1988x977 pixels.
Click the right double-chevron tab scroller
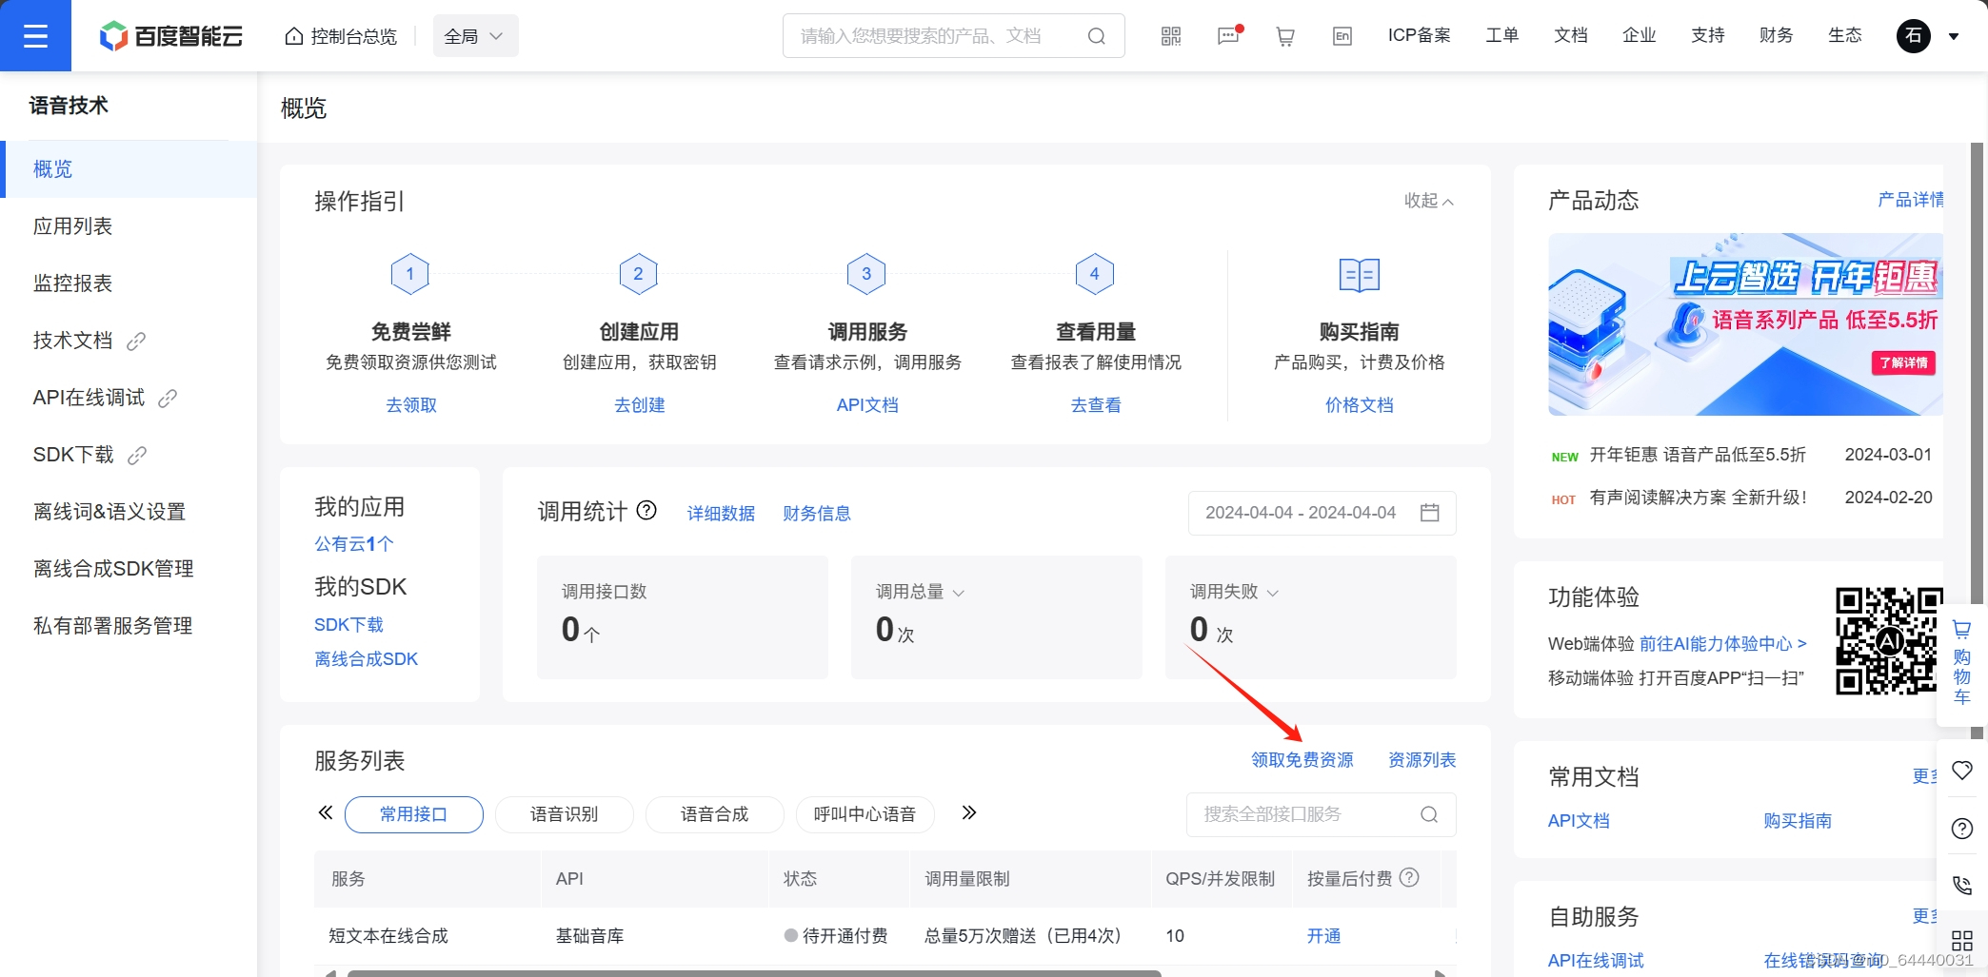pos(969,812)
